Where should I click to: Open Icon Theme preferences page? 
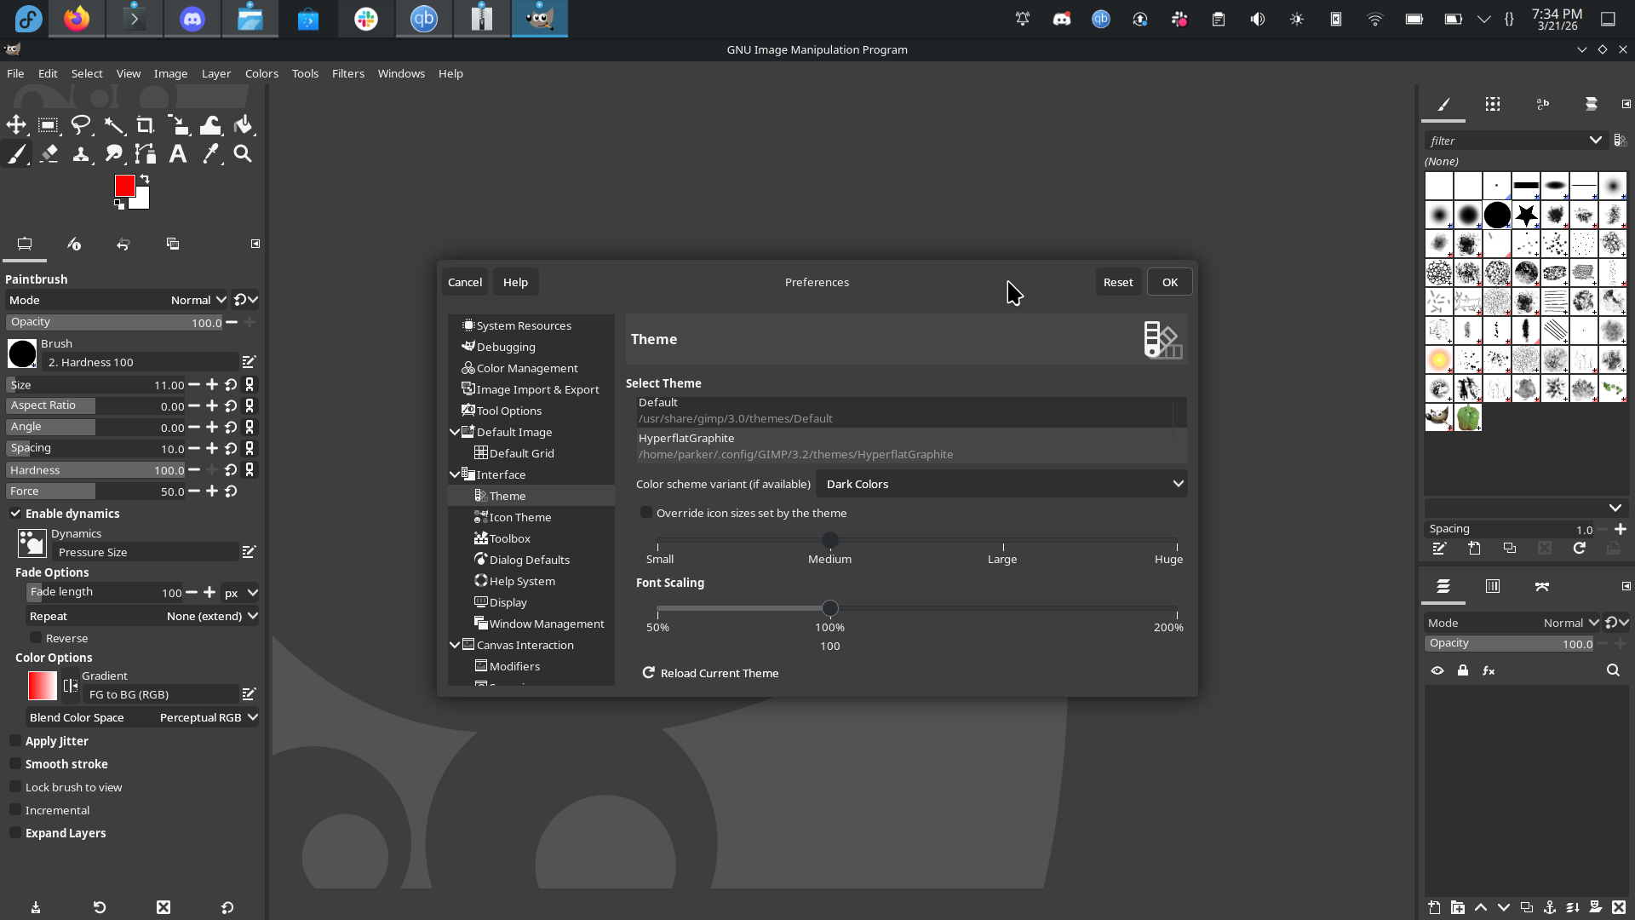[519, 517]
